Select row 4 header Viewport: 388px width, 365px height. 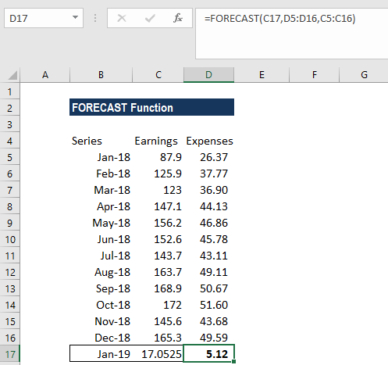(10, 141)
